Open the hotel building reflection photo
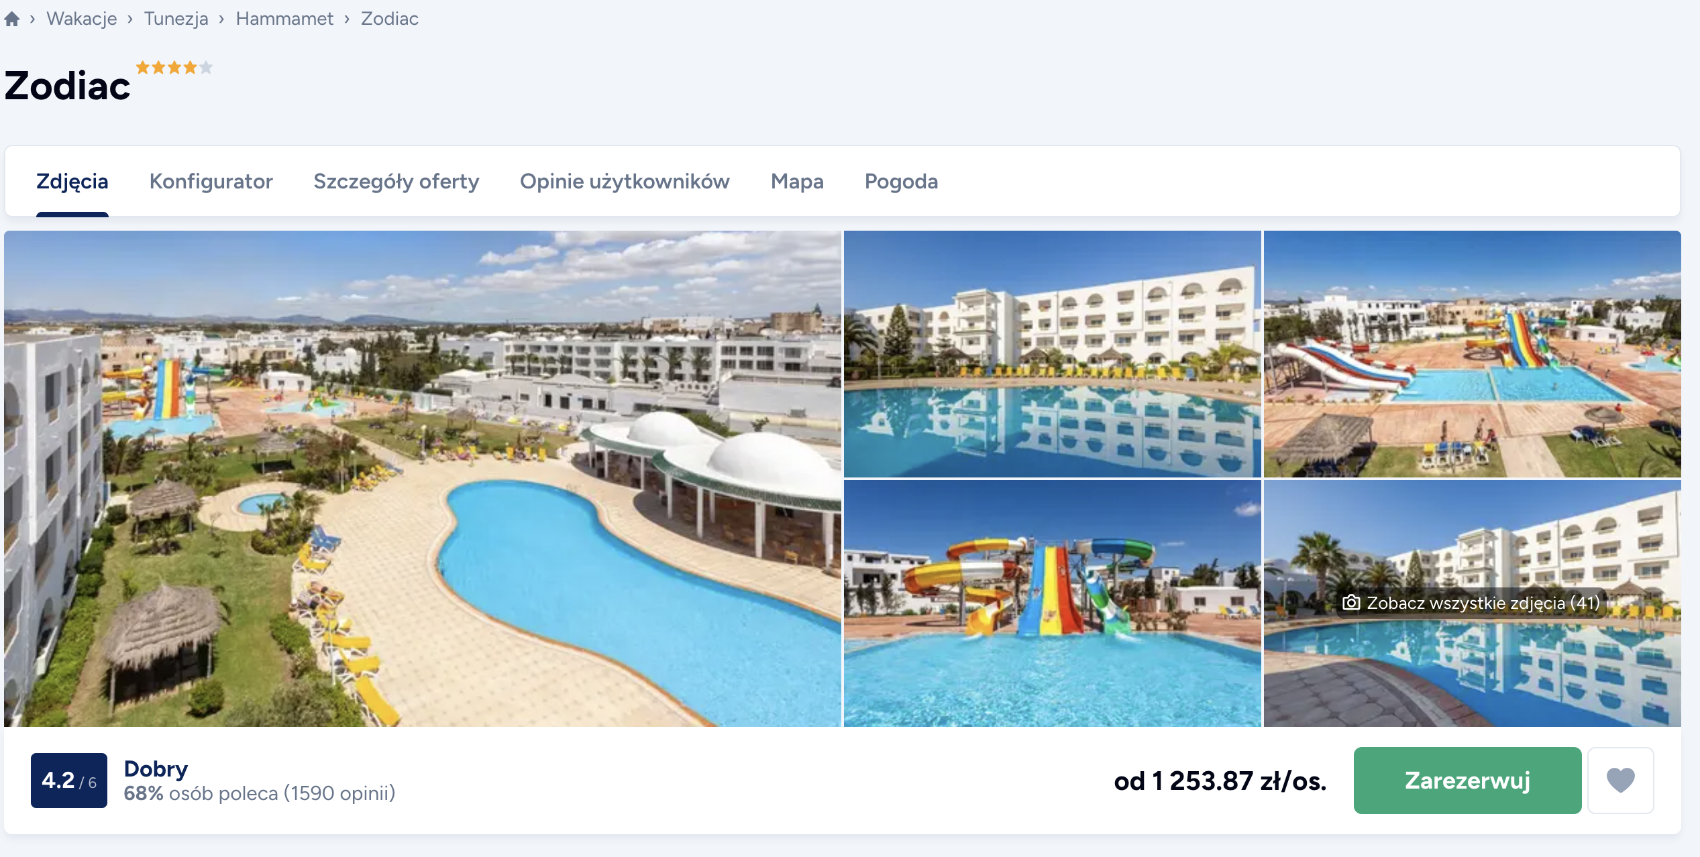Image resolution: width=1700 pixels, height=857 pixels. [1052, 354]
